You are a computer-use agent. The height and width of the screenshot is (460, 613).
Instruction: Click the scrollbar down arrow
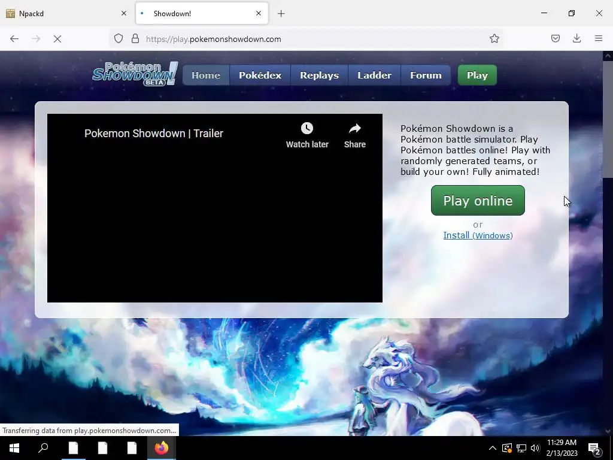coord(608,431)
